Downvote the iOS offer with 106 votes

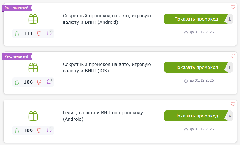(x=39, y=82)
